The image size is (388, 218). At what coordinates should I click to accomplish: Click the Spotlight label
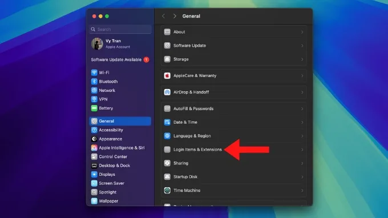point(108,192)
